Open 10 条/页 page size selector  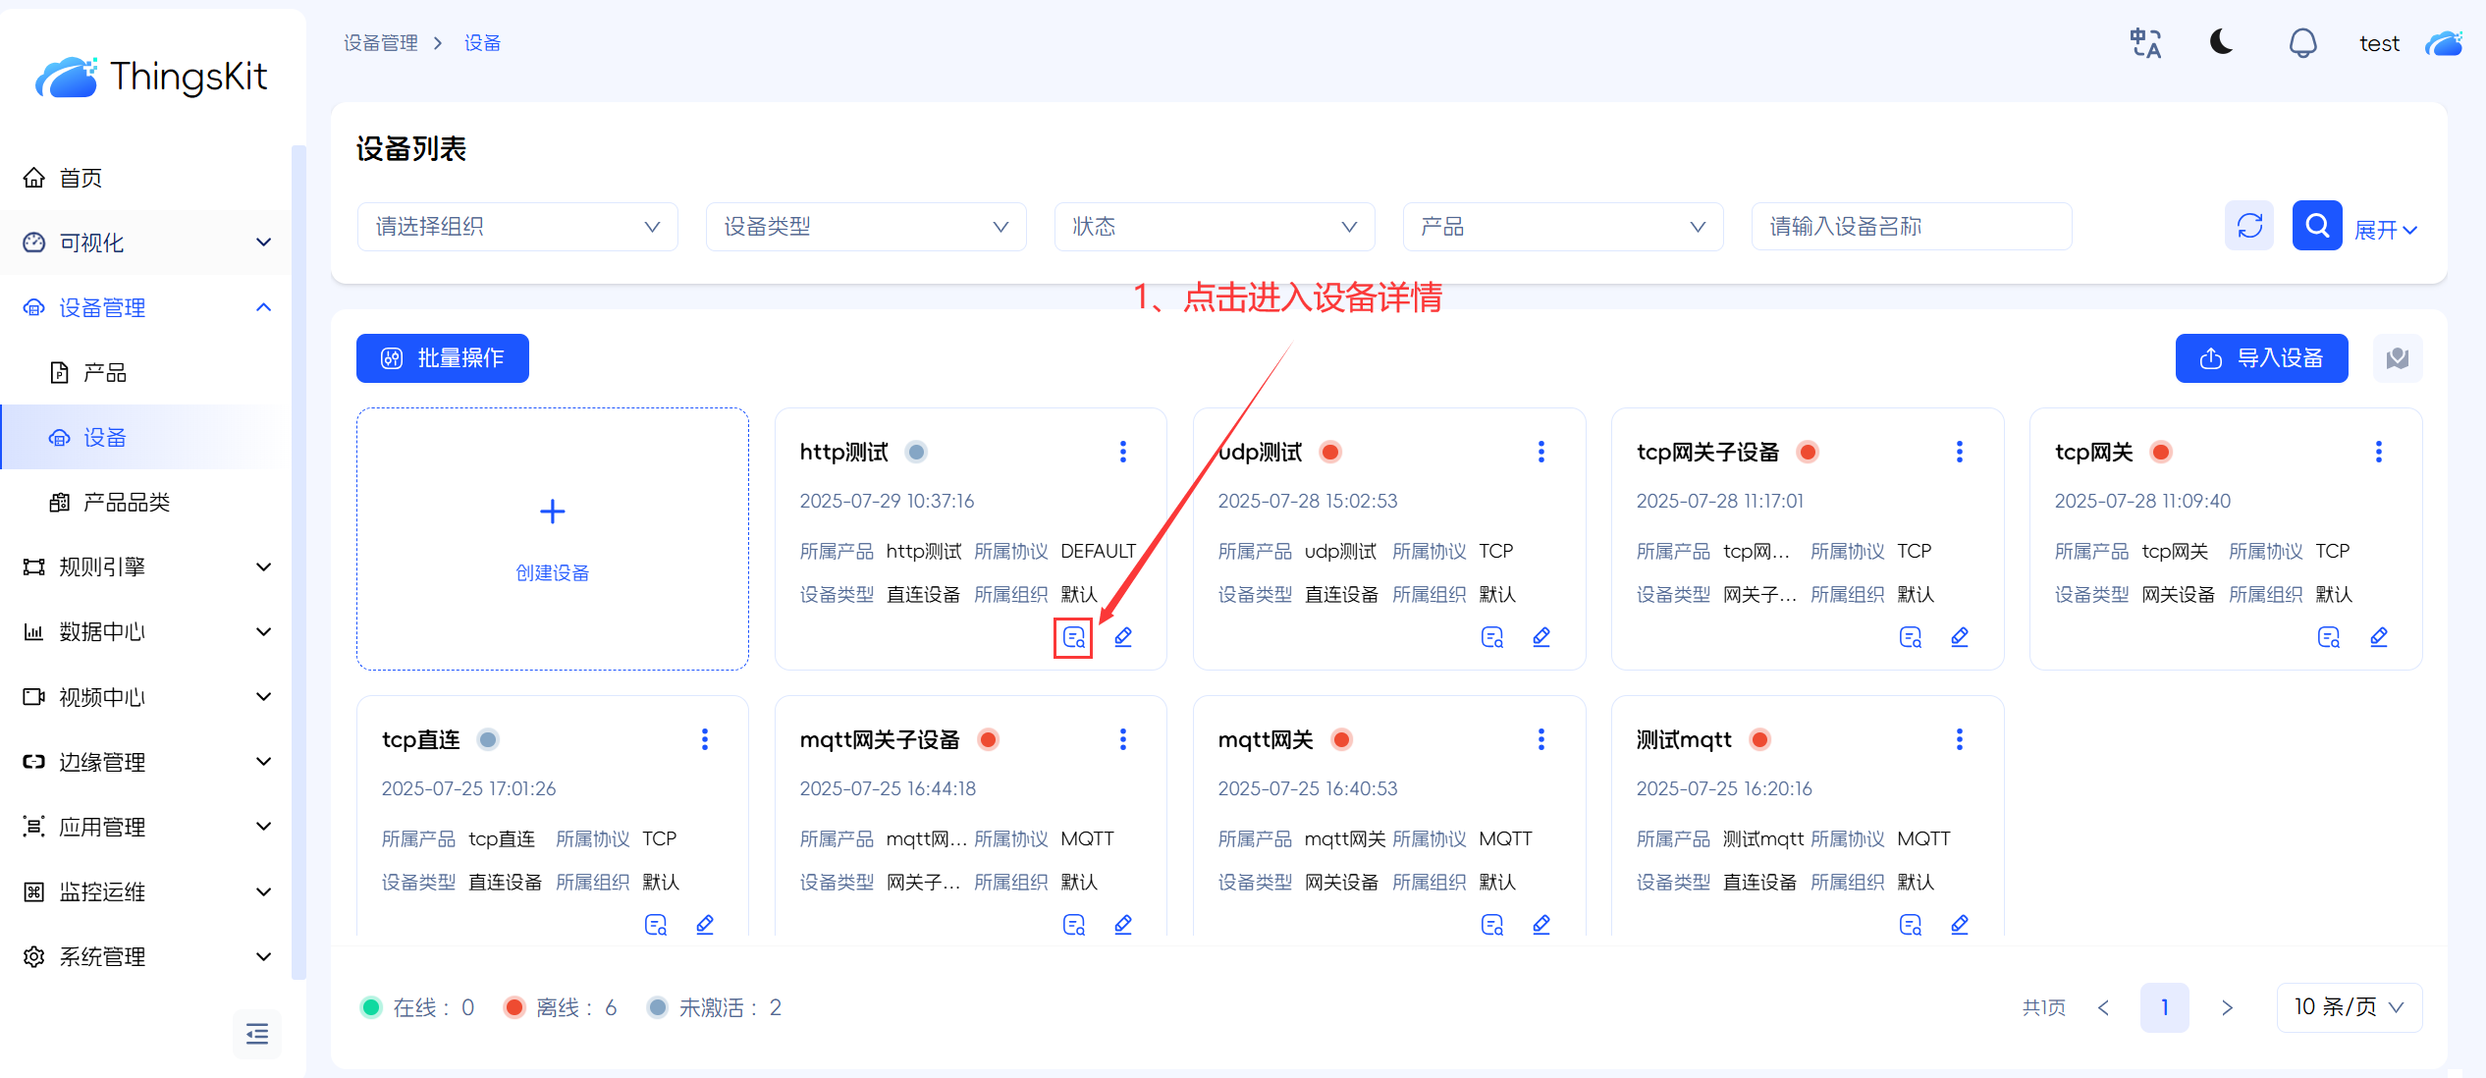coord(2349,1007)
